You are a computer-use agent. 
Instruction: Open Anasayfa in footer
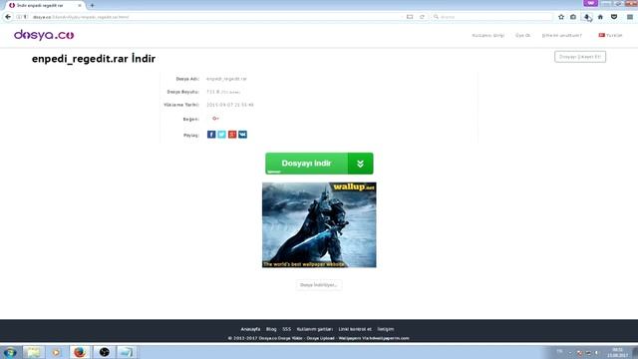point(250,329)
